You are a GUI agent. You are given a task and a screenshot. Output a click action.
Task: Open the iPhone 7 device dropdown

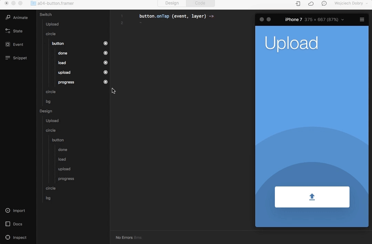[x=342, y=20]
